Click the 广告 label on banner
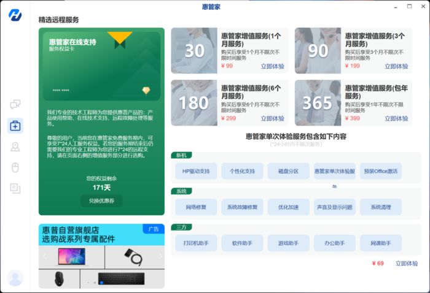 (154, 229)
